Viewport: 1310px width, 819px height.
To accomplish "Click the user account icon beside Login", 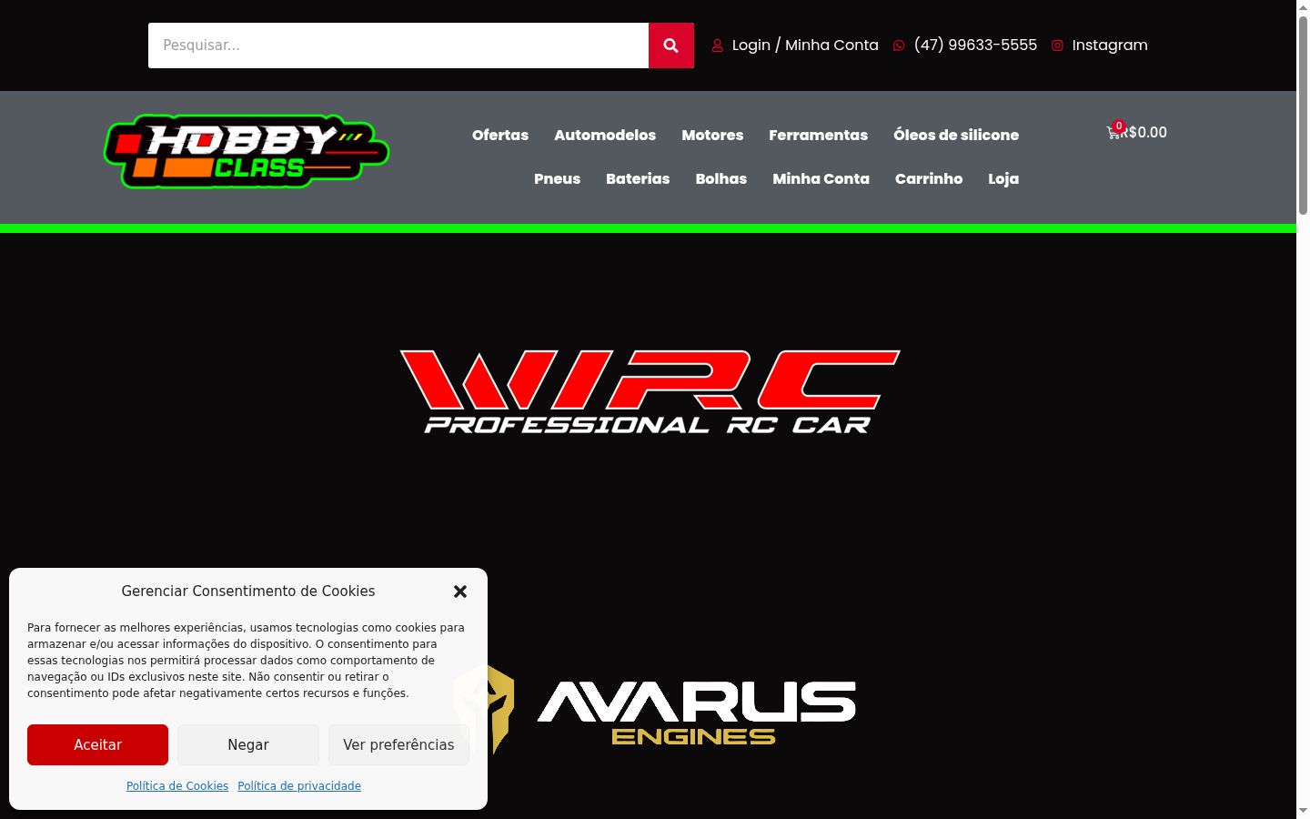I will click(717, 45).
